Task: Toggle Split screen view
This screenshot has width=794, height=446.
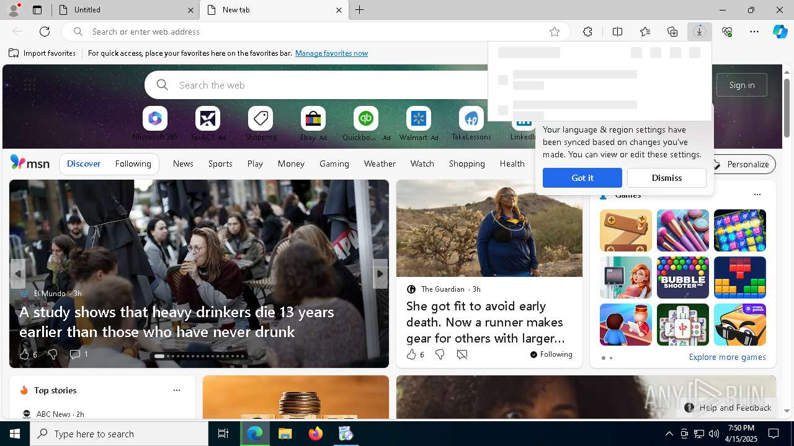Action: point(617,32)
